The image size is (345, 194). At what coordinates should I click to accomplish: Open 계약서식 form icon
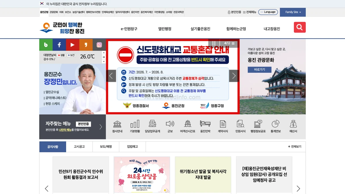point(223,127)
